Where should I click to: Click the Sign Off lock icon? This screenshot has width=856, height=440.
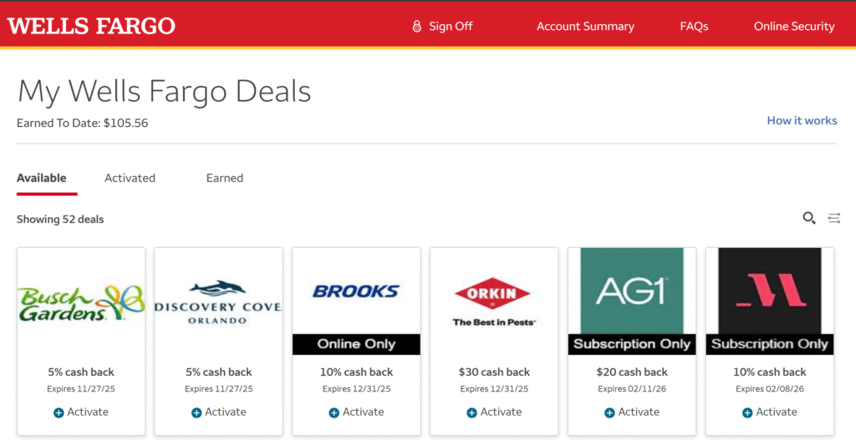click(416, 27)
